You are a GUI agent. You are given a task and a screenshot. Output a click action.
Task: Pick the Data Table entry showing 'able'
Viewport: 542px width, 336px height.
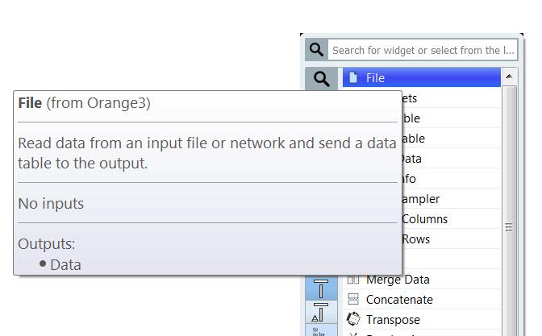pyautogui.click(x=451, y=139)
